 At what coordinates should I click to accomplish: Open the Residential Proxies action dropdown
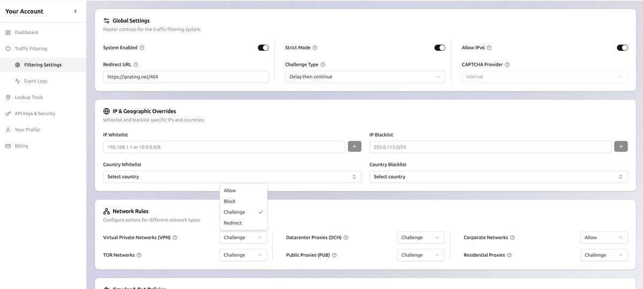[604, 255]
